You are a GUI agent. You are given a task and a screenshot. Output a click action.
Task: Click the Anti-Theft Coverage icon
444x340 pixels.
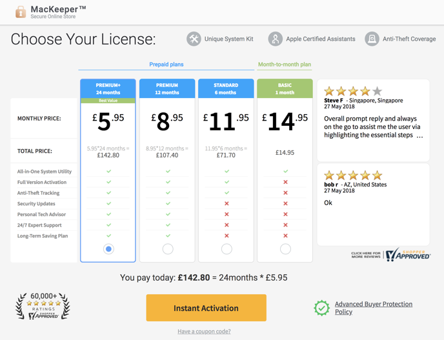click(x=372, y=39)
